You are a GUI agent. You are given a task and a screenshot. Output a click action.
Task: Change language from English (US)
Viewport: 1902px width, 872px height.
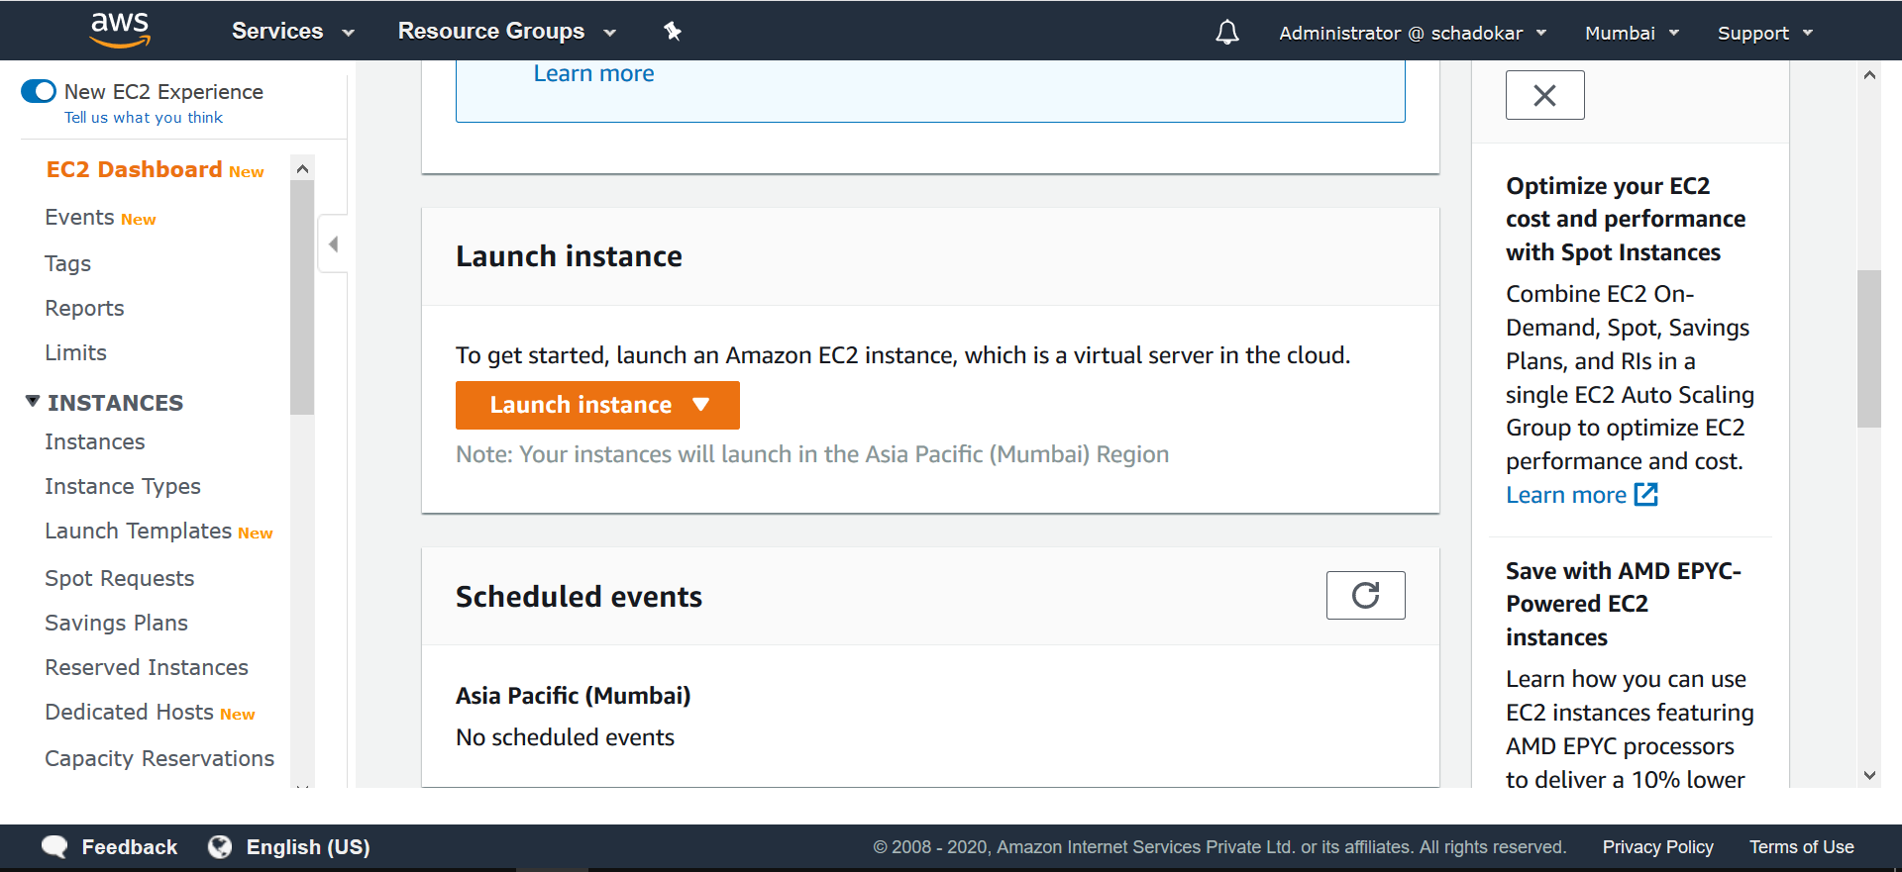point(307,847)
